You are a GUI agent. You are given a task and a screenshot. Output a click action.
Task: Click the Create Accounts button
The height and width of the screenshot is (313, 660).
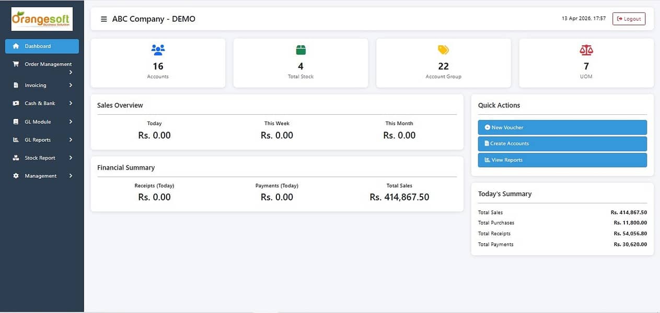click(562, 143)
